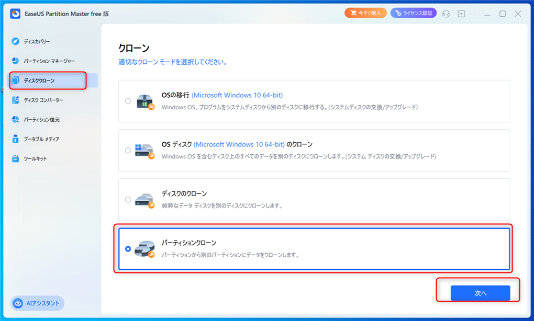Open the headset support icon
This screenshot has height=321, width=534.
click(x=446, y=14)
